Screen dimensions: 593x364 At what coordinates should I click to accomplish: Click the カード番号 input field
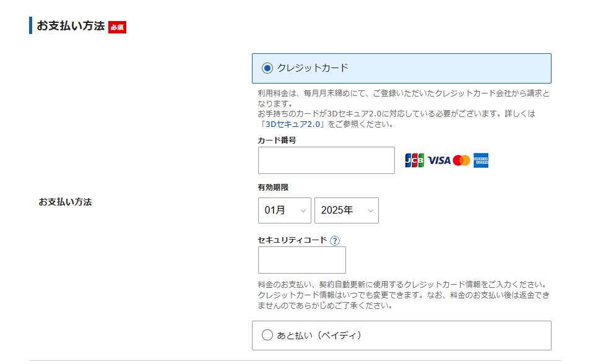tap(326, 160)
